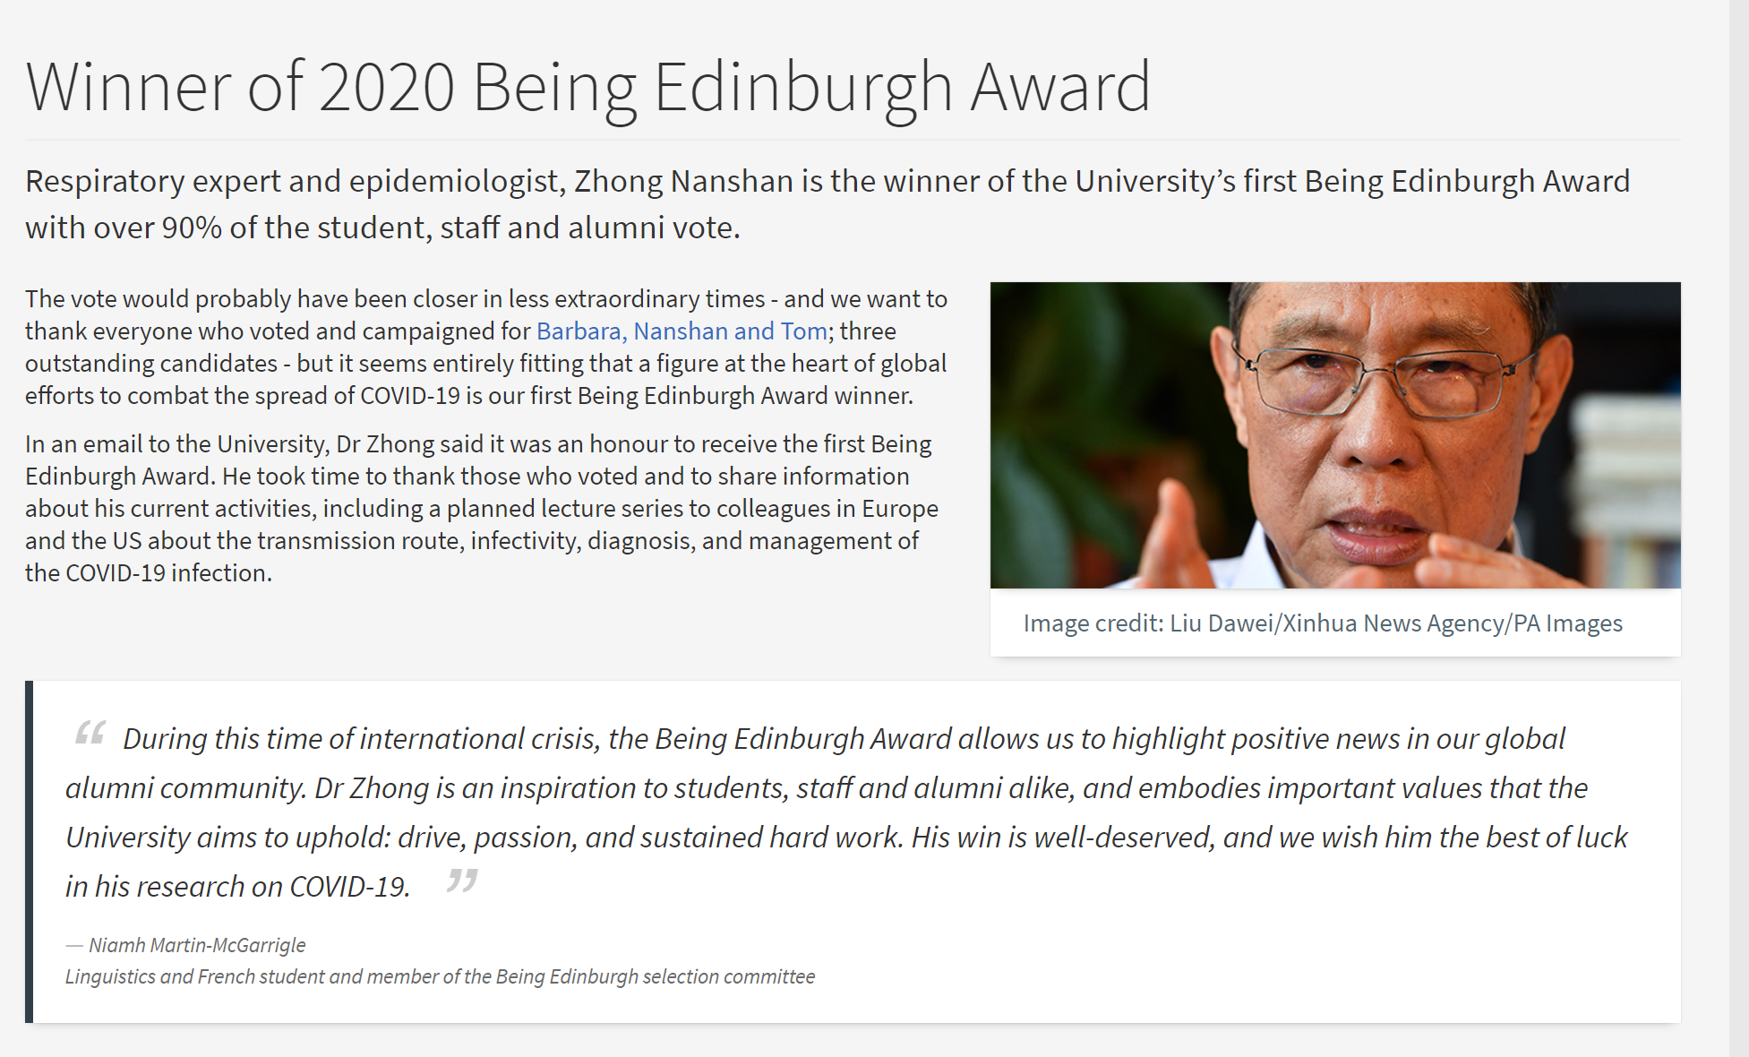Click "Zhong Nanshan" in the lead summary
The image size is (1749, 1057).
tap(683, 182)
